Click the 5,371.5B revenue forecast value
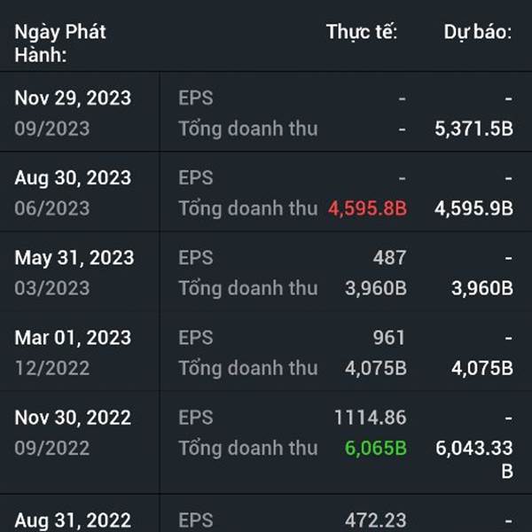Screen dimensions: 532x532 [x=473, y=129]
